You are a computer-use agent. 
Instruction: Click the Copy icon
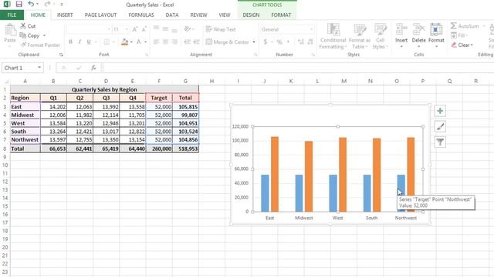tap(22, 35)
